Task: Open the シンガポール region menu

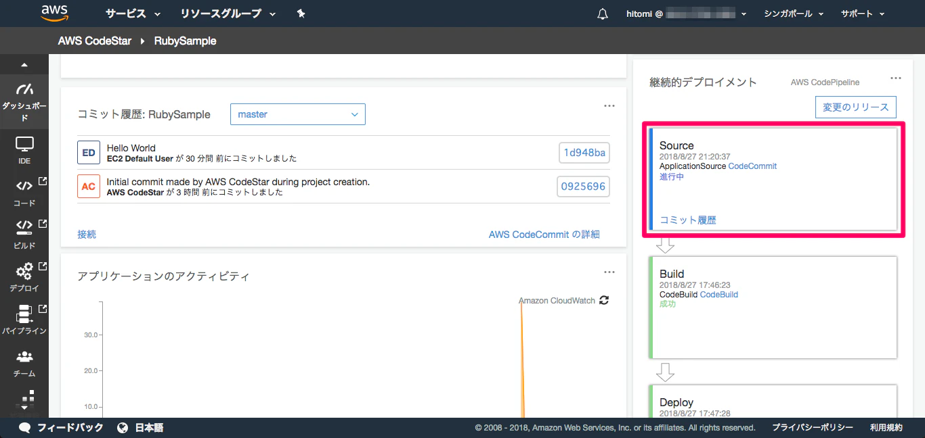Action: click(x=794, y=14)
